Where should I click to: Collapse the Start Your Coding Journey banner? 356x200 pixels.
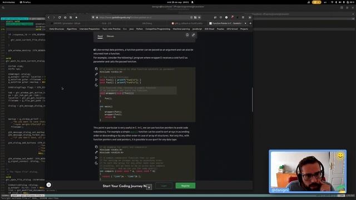point(149,187)
